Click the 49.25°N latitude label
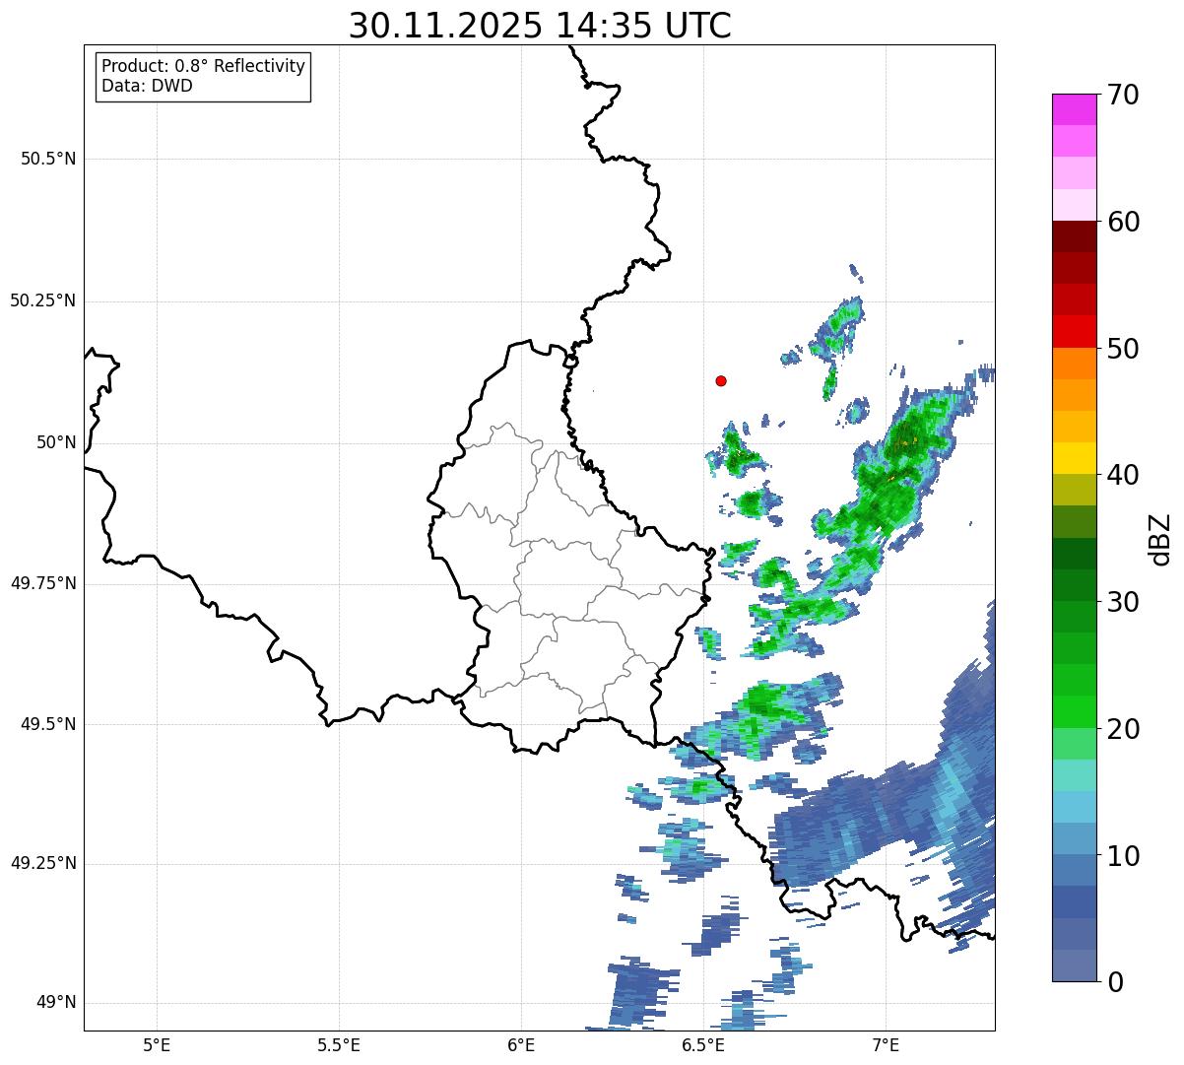The width and height of the screenshot is (1184, 1065). (x=43, y=864)
